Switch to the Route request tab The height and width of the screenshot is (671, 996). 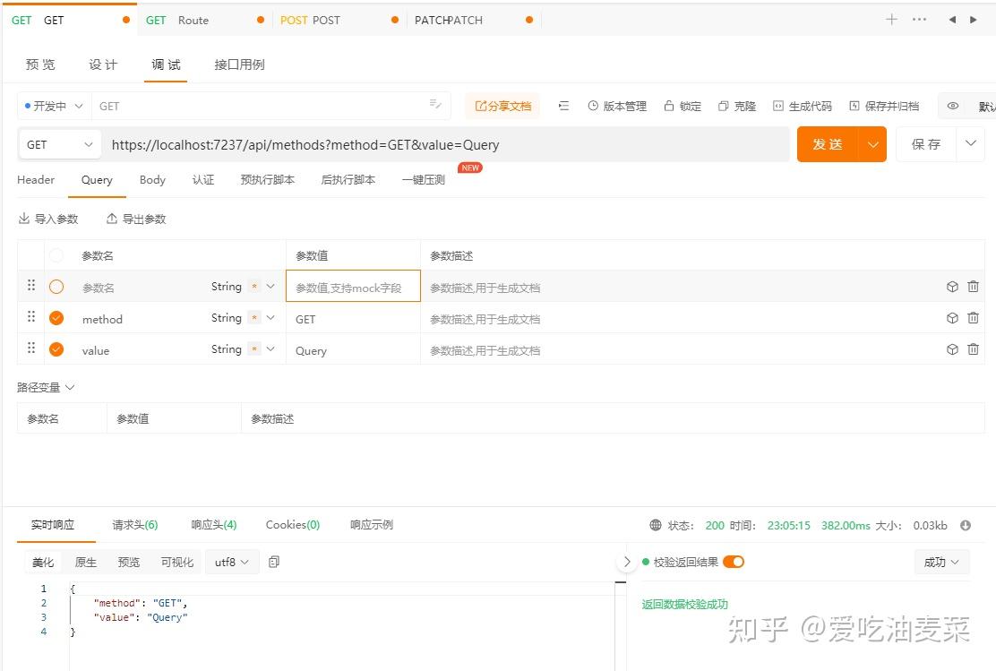click(204, 21)
